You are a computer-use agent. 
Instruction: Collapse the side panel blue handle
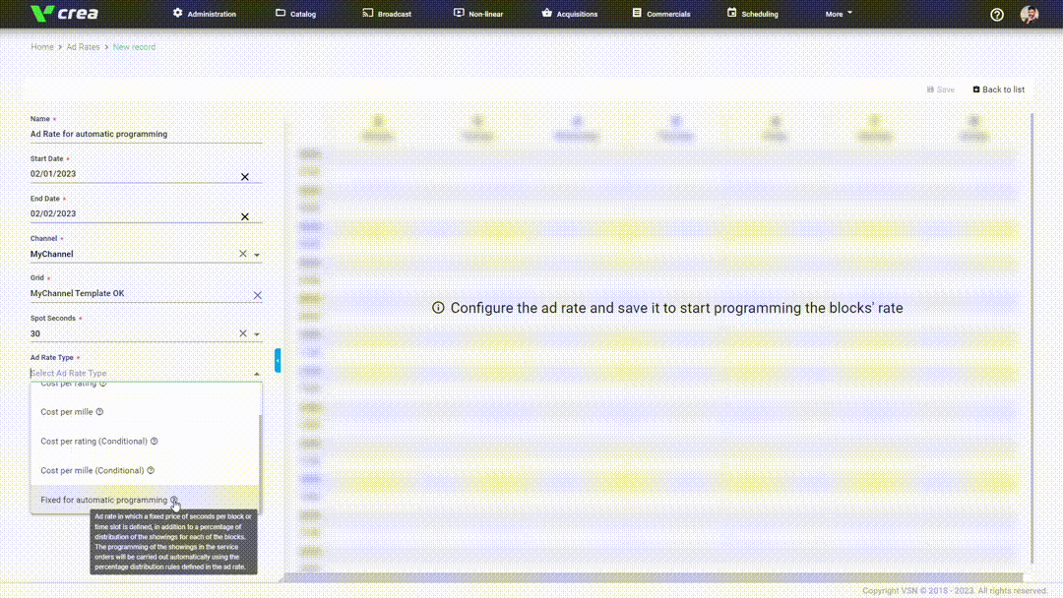(x=278, y=360)
